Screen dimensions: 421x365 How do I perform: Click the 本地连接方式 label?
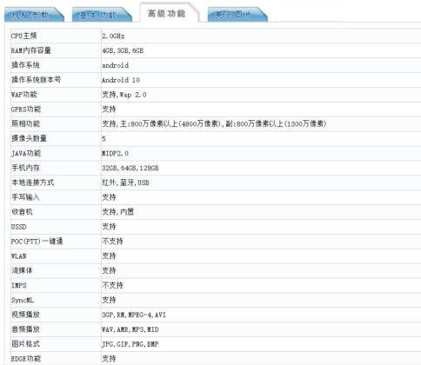(32, 182)
